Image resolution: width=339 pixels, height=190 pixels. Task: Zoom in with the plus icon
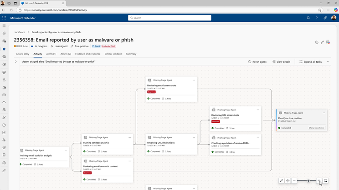(x=319, y=181)
